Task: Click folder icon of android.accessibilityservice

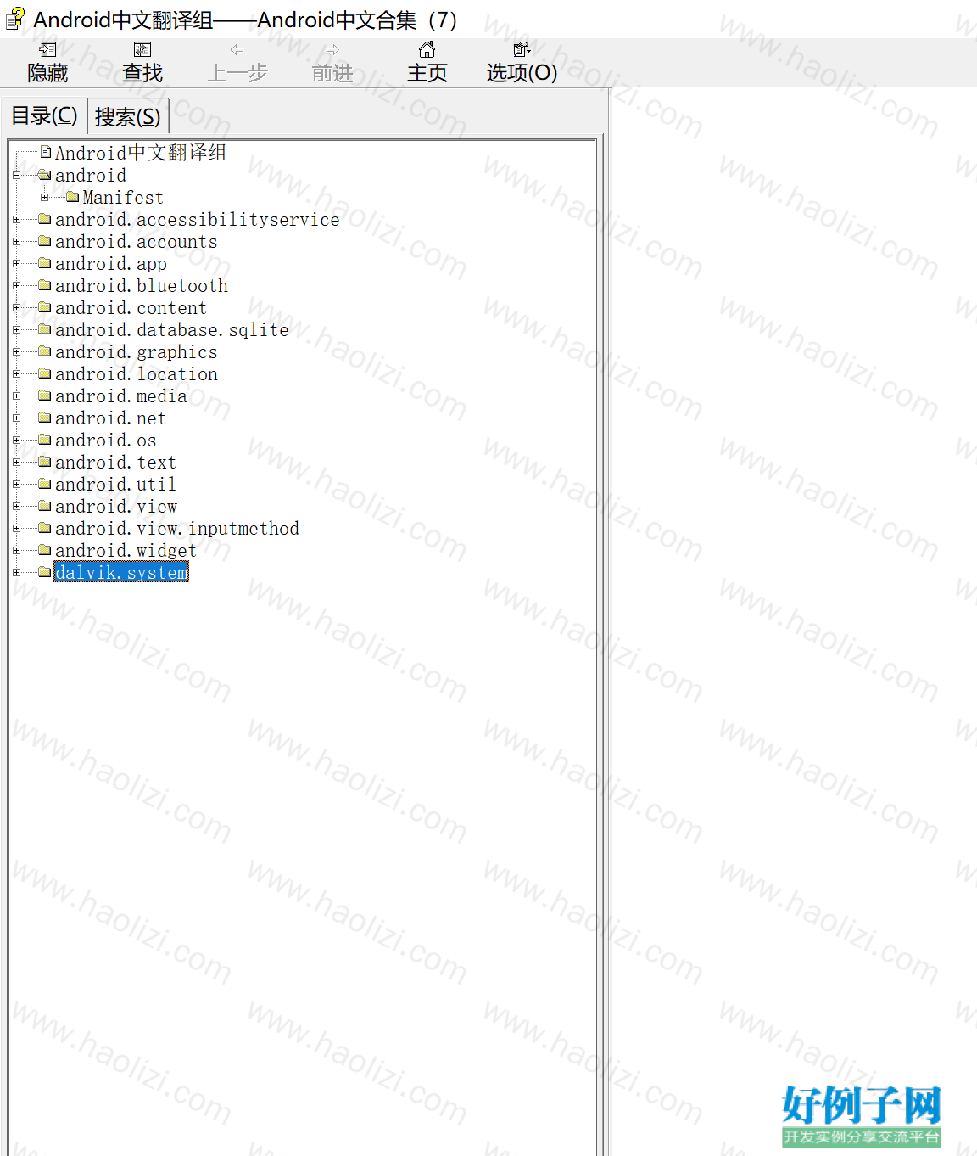Action: [45, 219]
